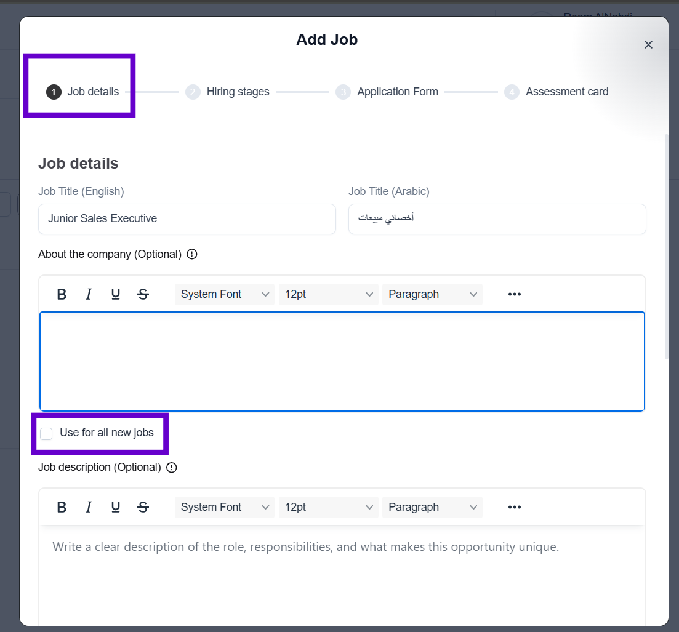Click Italic icon in Job description toolbar
Image resolution: width=679 pixels, height=632 pixels.
89,507
